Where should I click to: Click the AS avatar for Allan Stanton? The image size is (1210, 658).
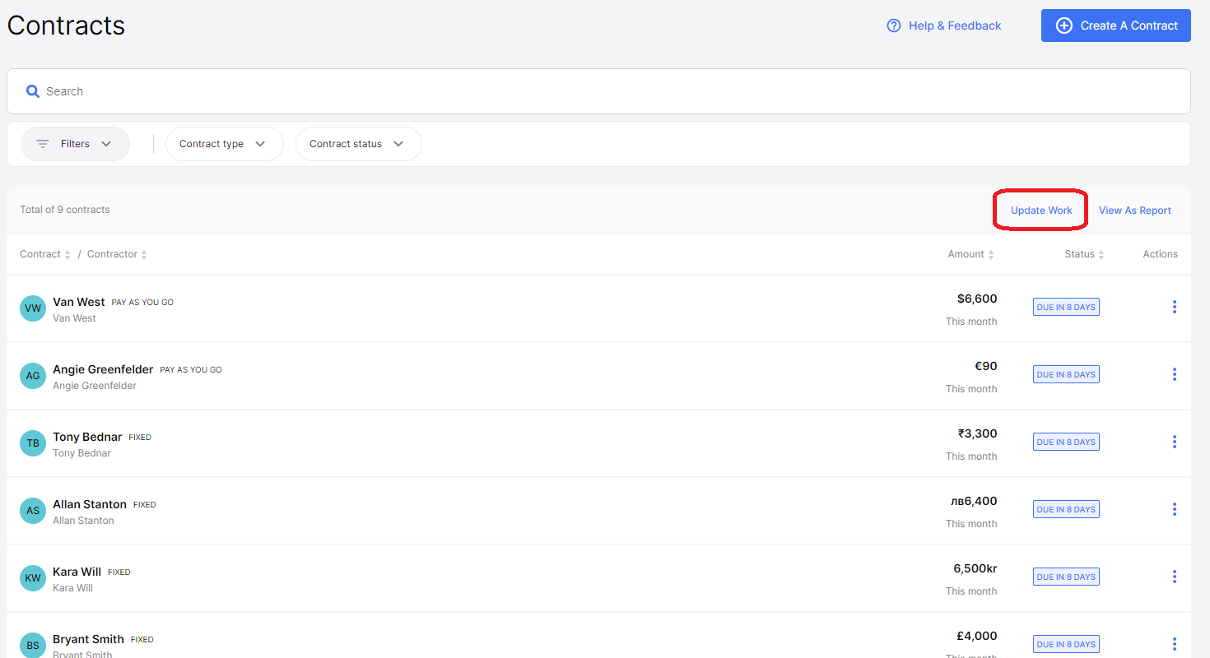33,511
